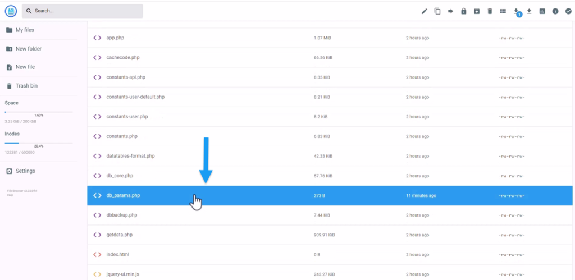Click the code icon beside datatables-format.php

97,156
